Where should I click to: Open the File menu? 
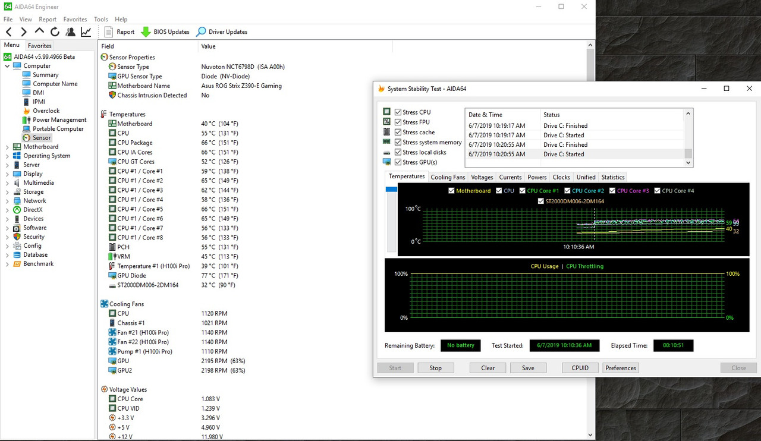tap(8, 20)
